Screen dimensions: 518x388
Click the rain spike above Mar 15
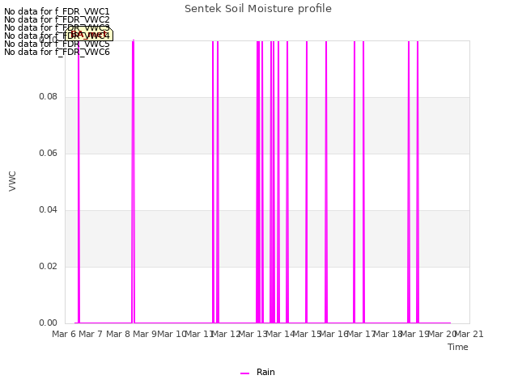pyautogui.click(x=307, y=181)
